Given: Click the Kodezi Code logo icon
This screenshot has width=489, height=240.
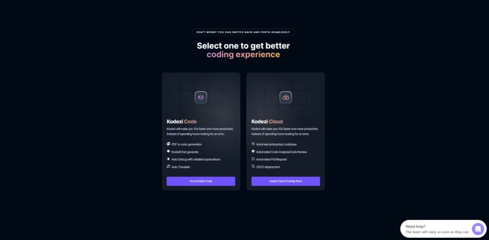Looking at the screenshot, I should point(201,98).
